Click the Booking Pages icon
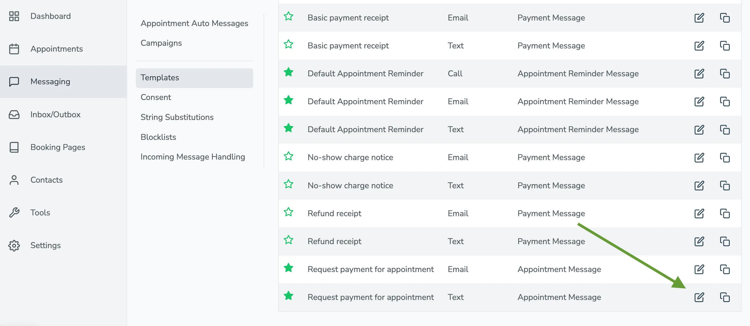The image size is (750, 326). (x=14, y=147)
